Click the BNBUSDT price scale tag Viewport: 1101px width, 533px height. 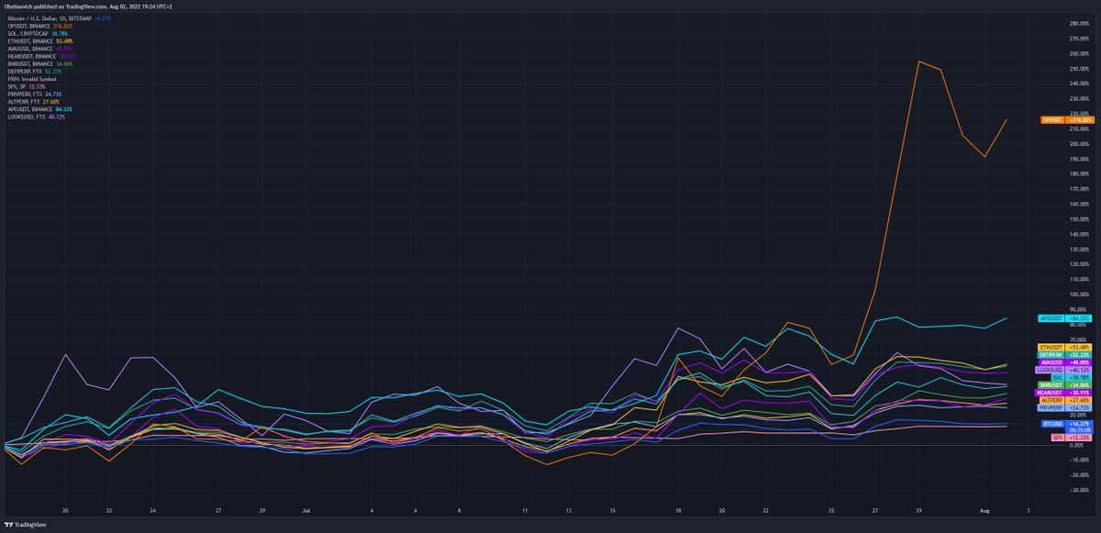click(1065, 385)
